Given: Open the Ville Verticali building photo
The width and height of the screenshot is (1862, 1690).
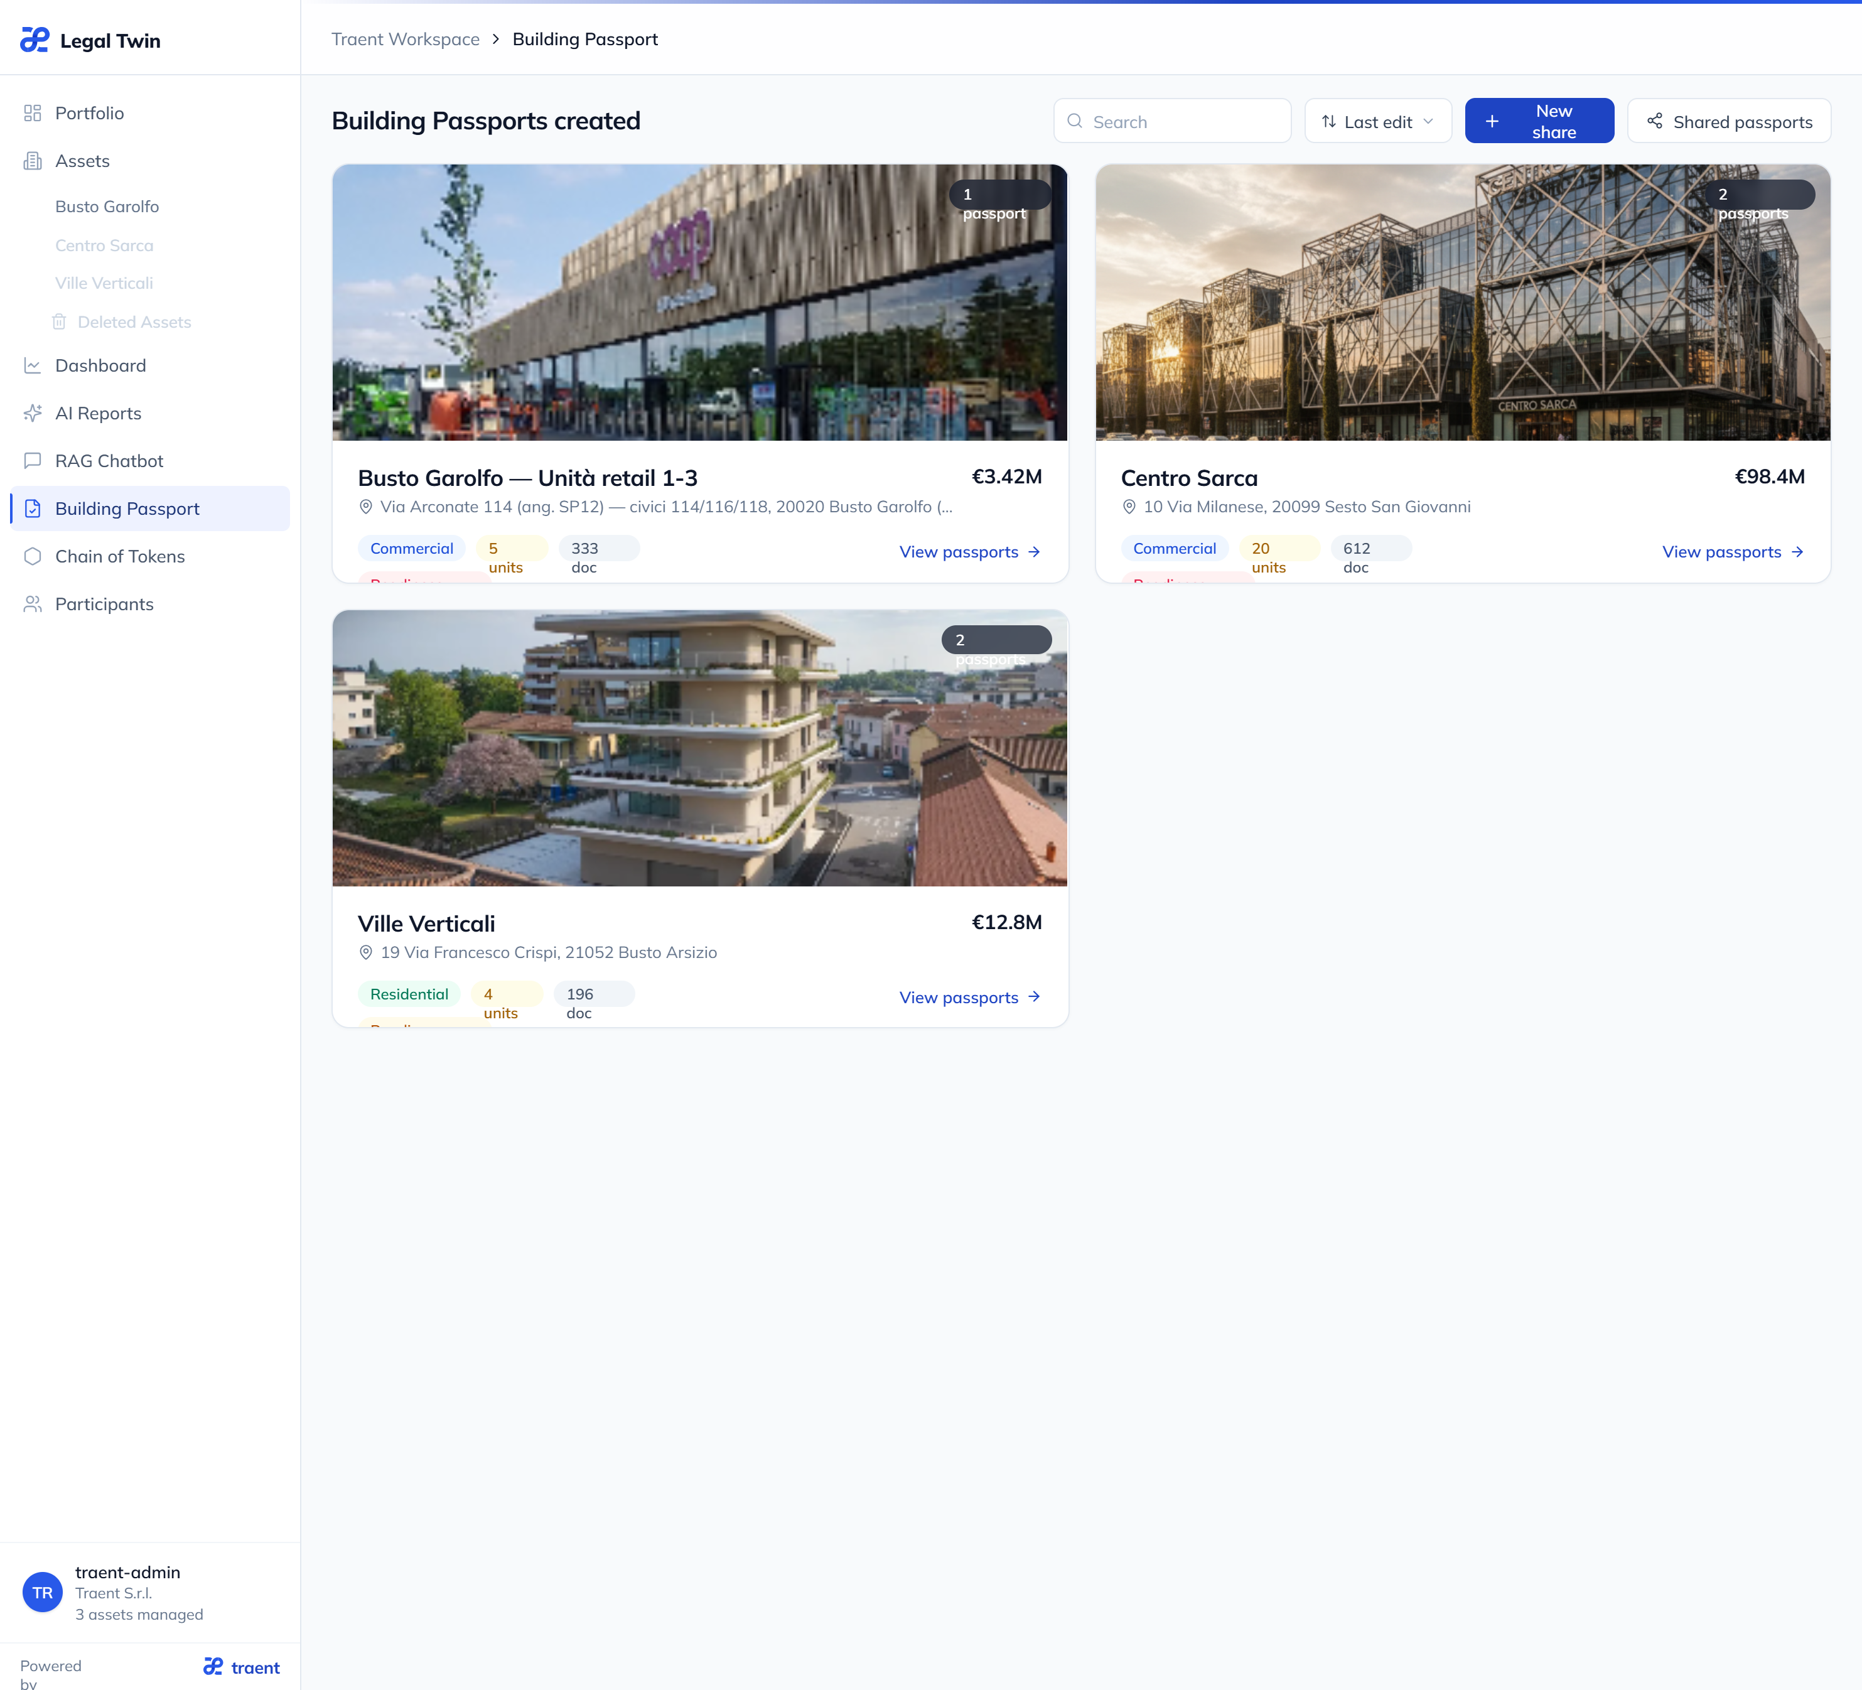Looking at the screenshot, I should coord(699,747).
